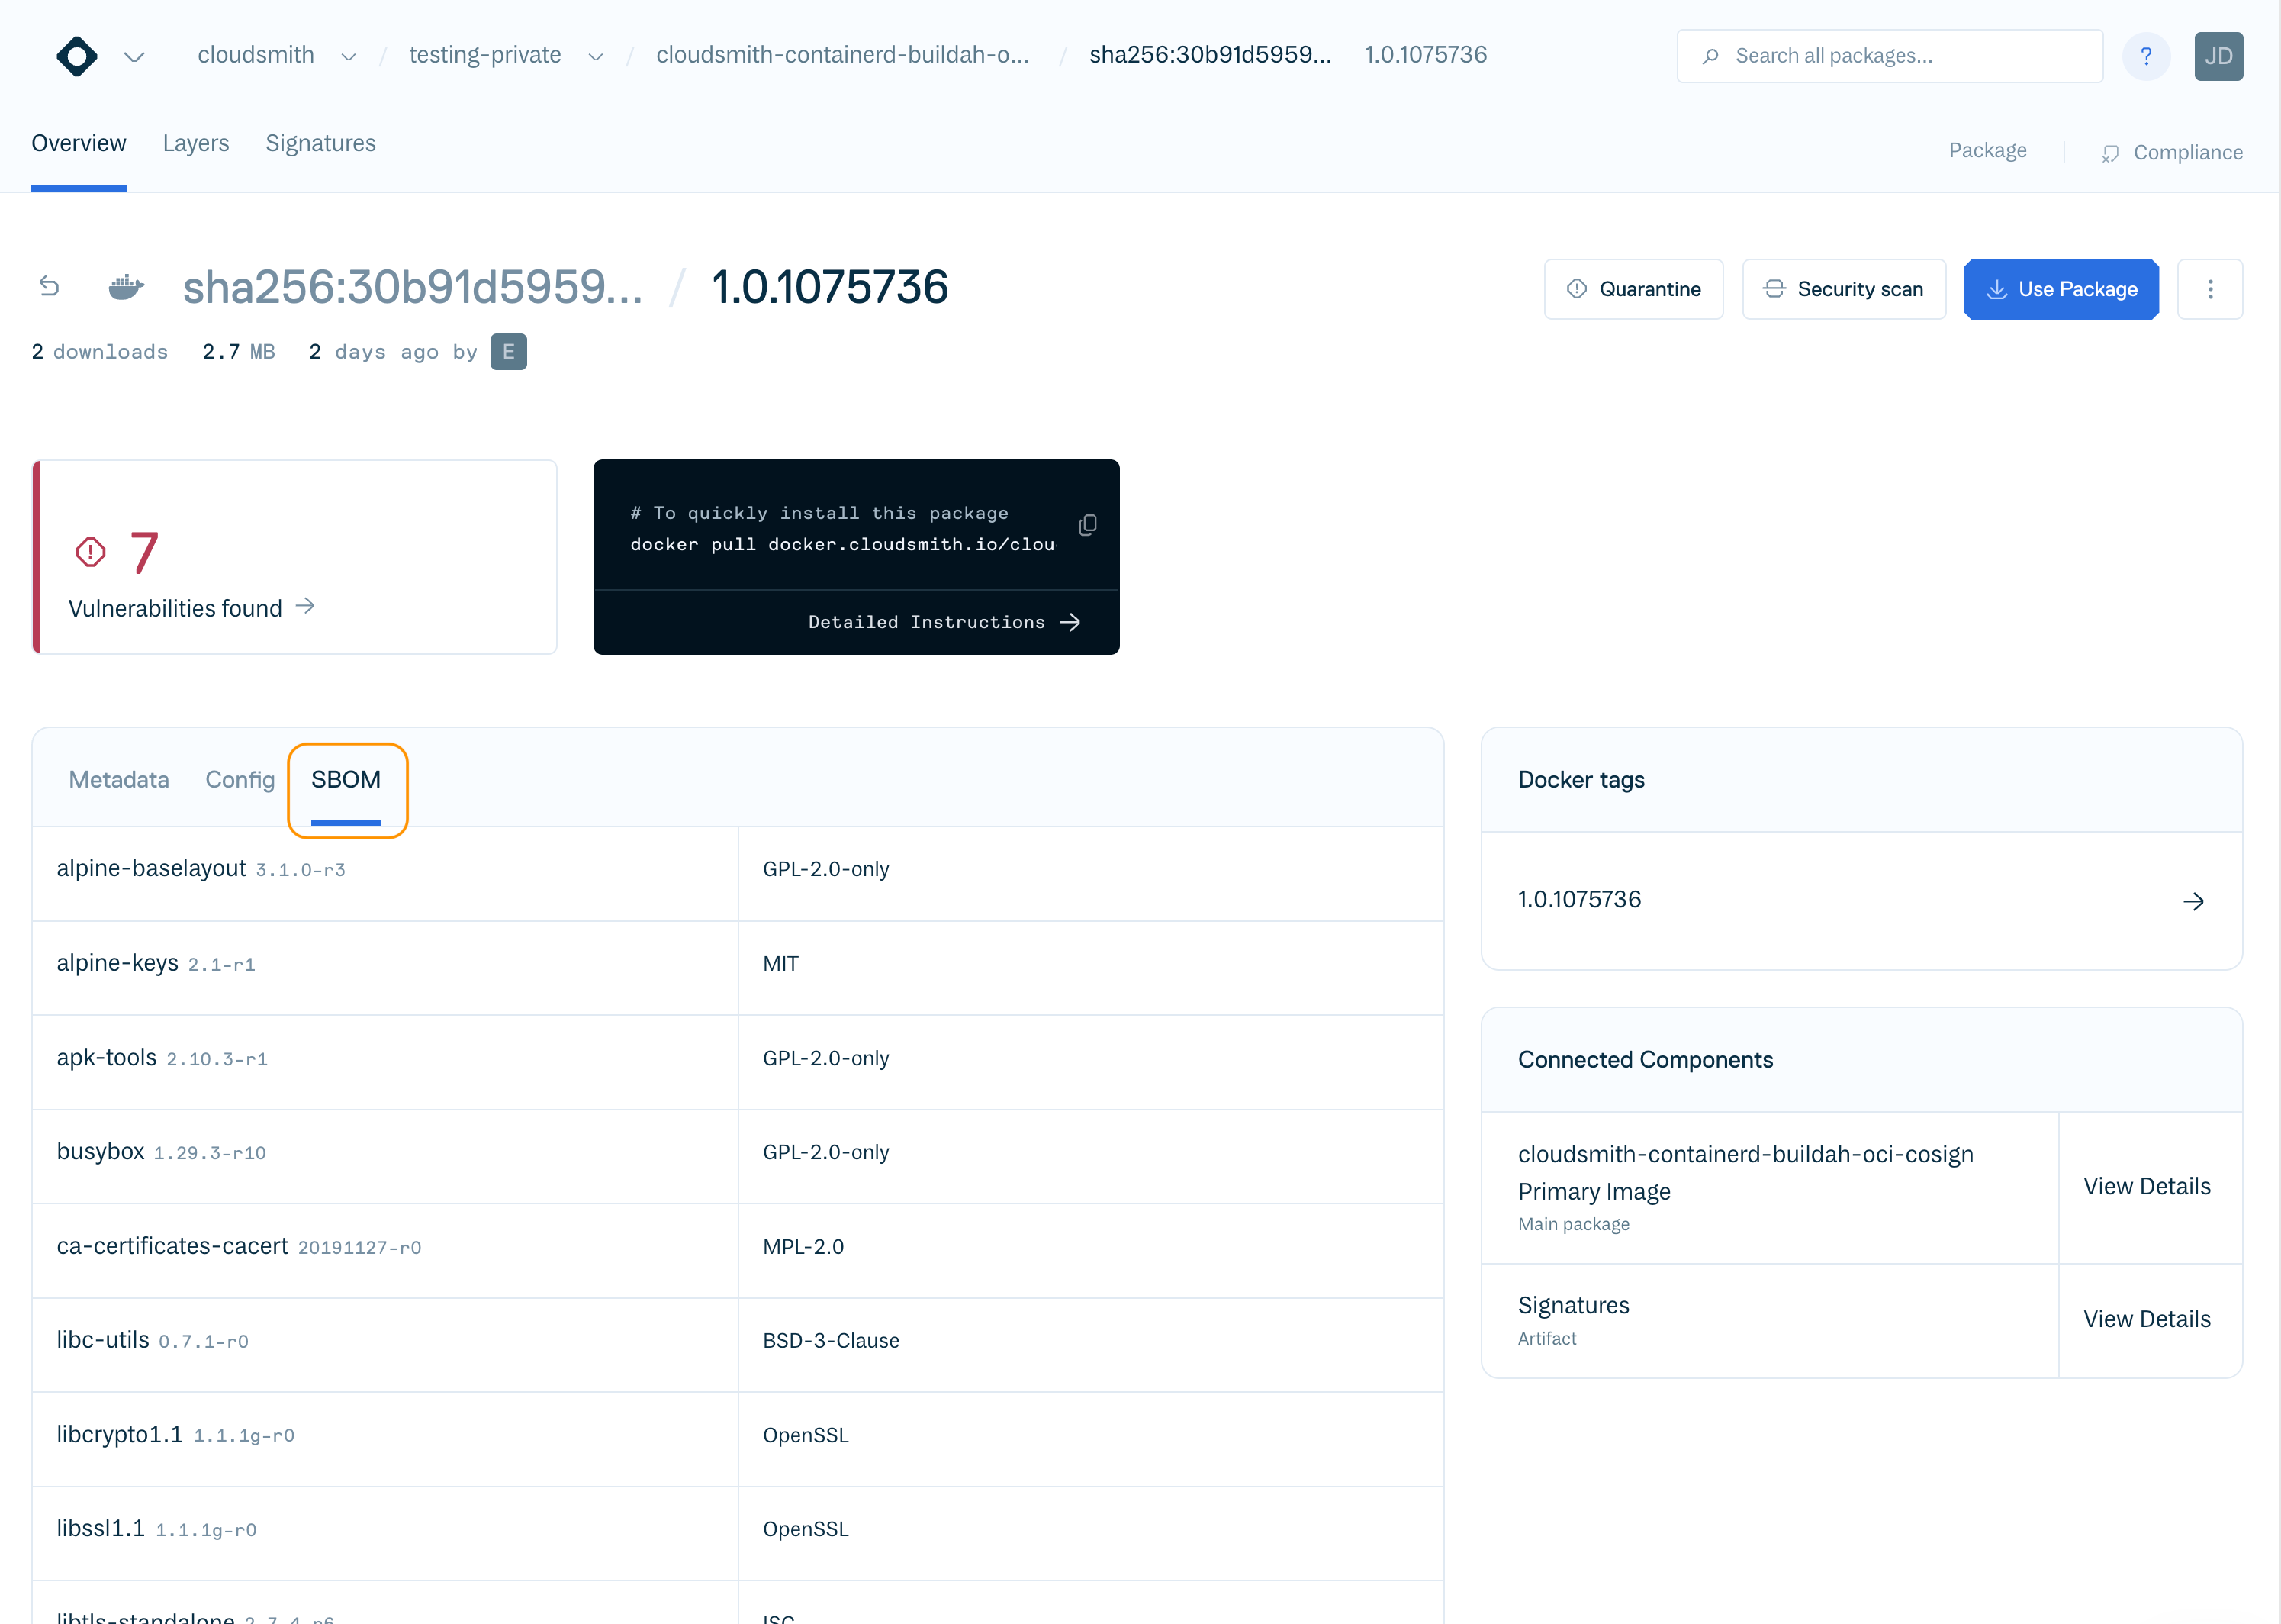
Task: Run a Security scan
Action: [x=1843, y=290]
